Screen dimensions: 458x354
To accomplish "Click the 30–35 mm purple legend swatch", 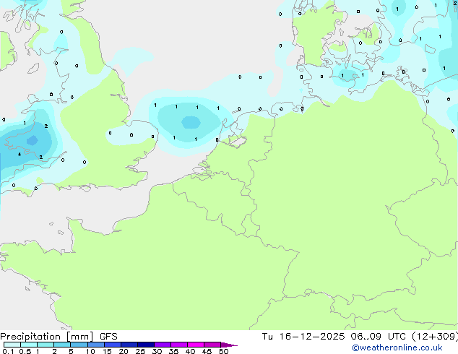I will click(163, 345).
